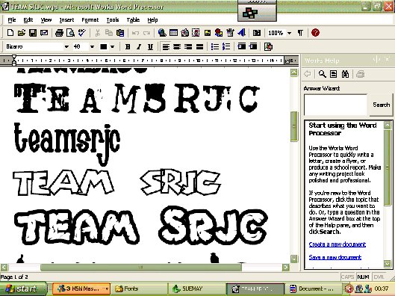Screen dimensions: 395x296
Task: Insert a hyperlink using the globe icon
Action: tap(162, 33)
